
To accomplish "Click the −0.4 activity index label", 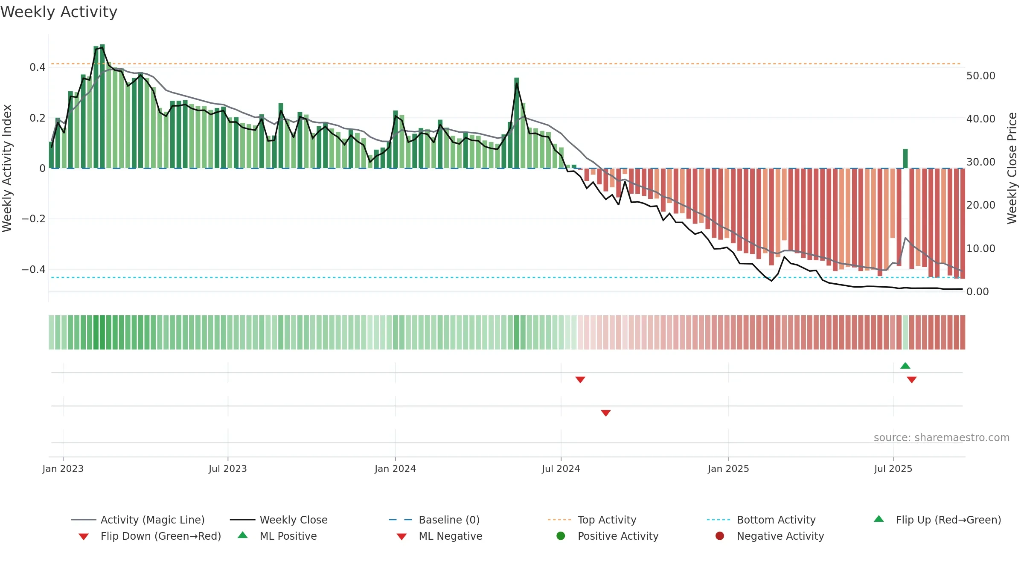I will [x=34, y=270].
